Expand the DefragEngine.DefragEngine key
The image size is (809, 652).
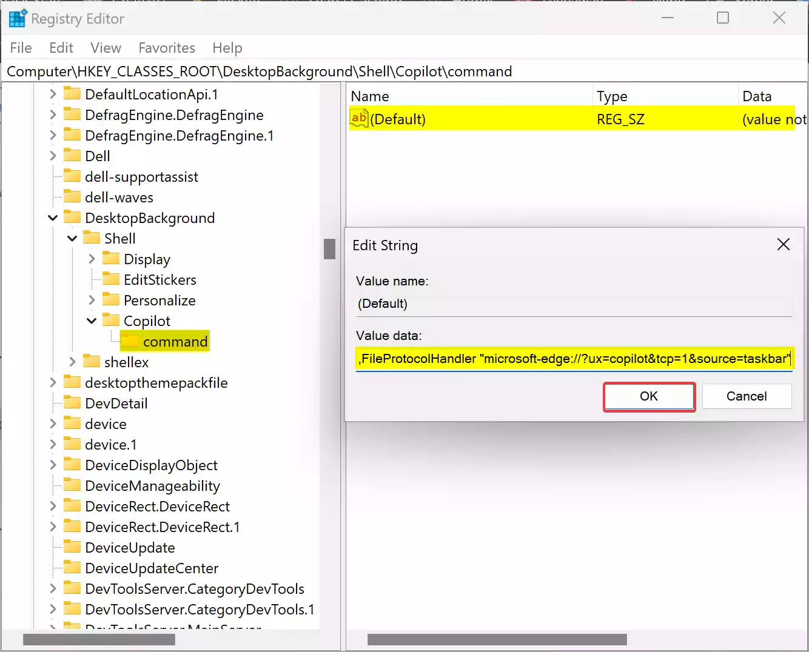(x=53, y=115)
